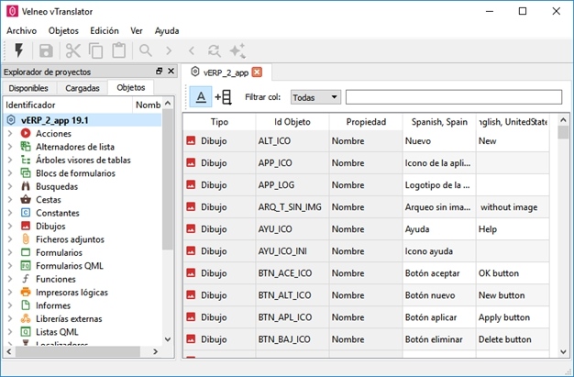Click the Cut scissors icon

(73, 51)
